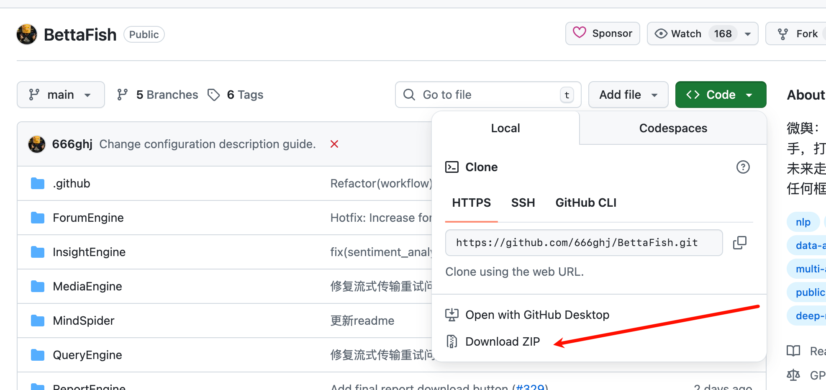
Task: Open the 'Hotfix: Increase' commit message
Action: point(381,218)
